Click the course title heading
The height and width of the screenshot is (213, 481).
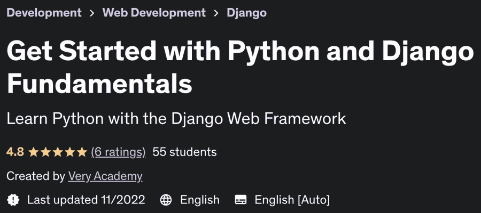click(240, 68)
